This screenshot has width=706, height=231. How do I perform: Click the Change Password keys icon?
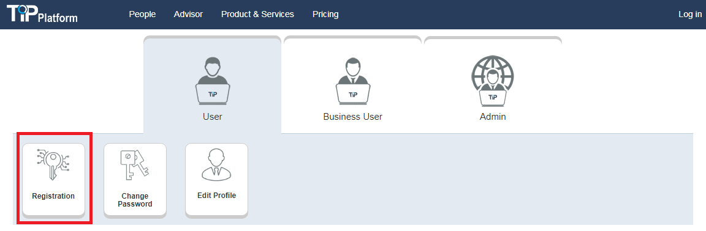point(135,165)
